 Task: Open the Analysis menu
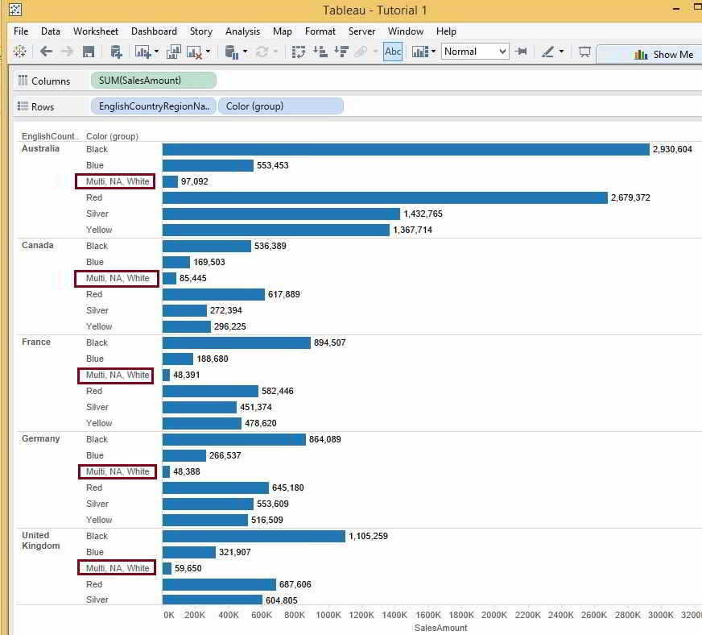click(242, 31)
